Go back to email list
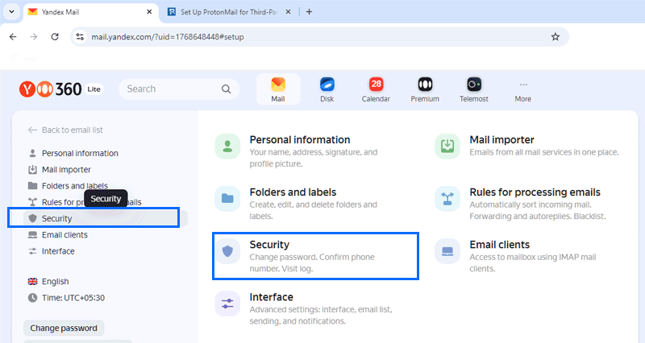The height and width of the screenshot is (343, 645). pyautogui.click(x=65, y=130)
